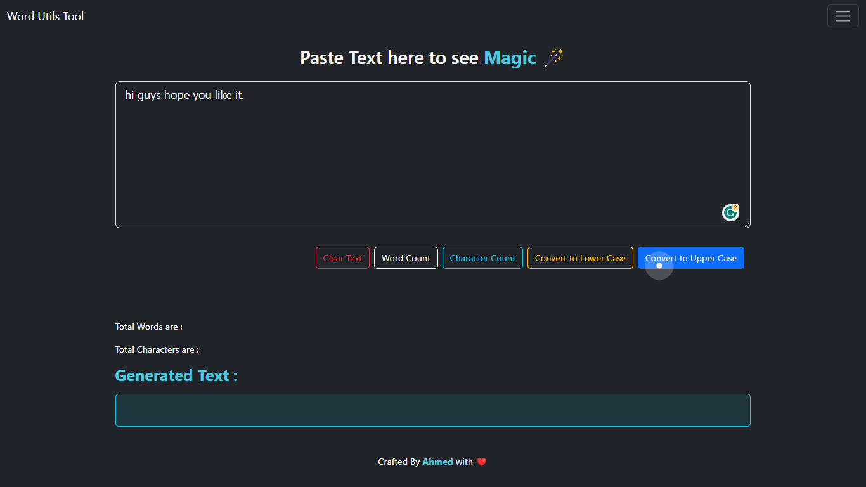Select Convert to Upper Case

(x=690, y=258)
